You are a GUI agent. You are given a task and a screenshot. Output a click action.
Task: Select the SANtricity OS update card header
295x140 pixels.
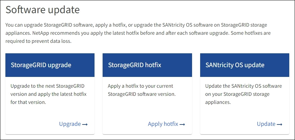pyautogui.click(x=244, y=65)
